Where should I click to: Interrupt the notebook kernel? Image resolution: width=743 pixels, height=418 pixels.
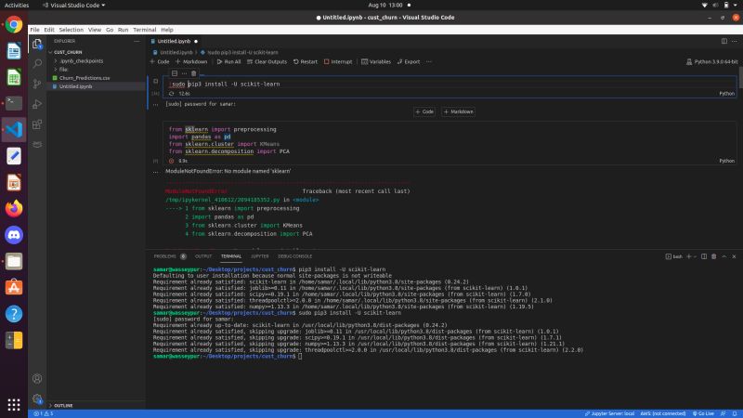point(338,61)
